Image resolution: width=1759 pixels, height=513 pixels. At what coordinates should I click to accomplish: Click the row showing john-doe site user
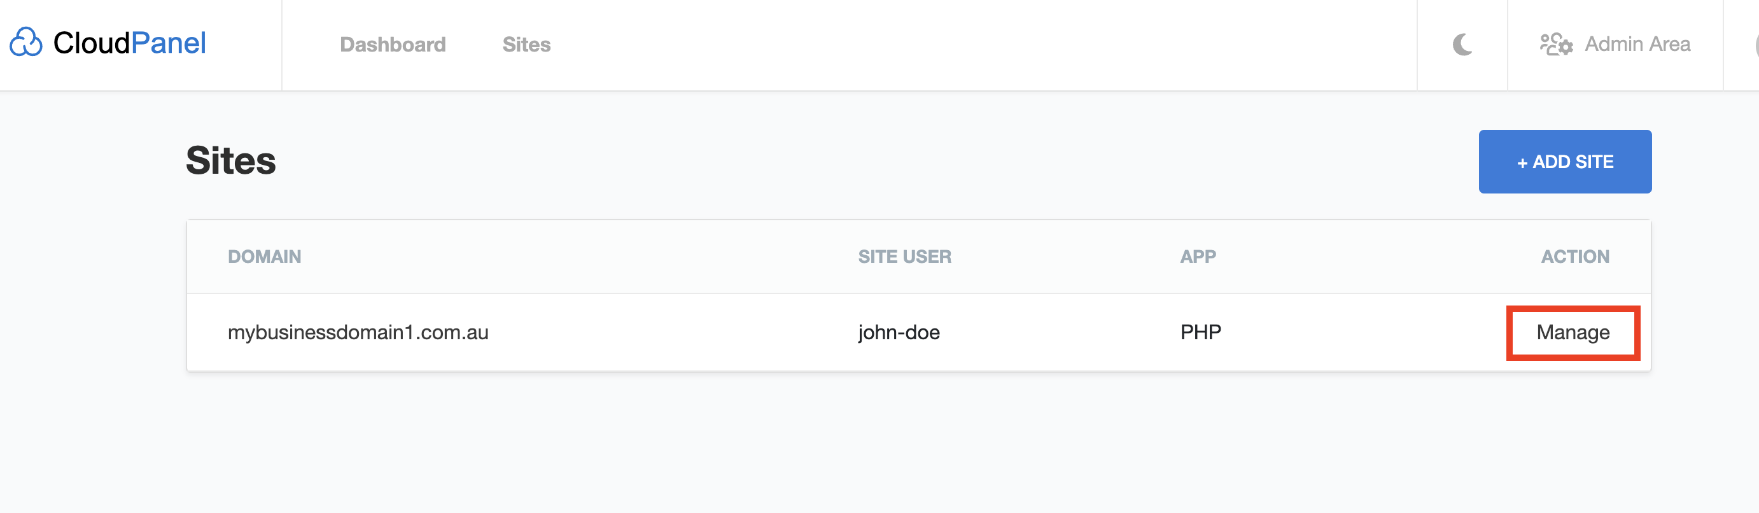coord(899,333)
